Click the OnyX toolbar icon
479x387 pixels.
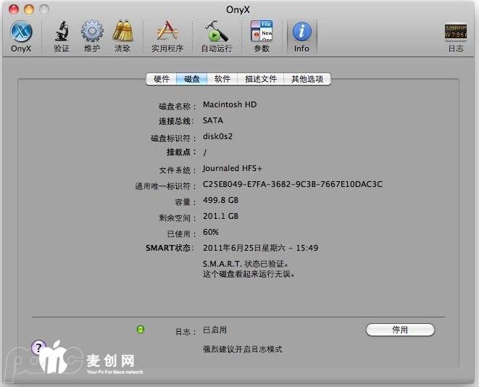click(x=20, y=33)
